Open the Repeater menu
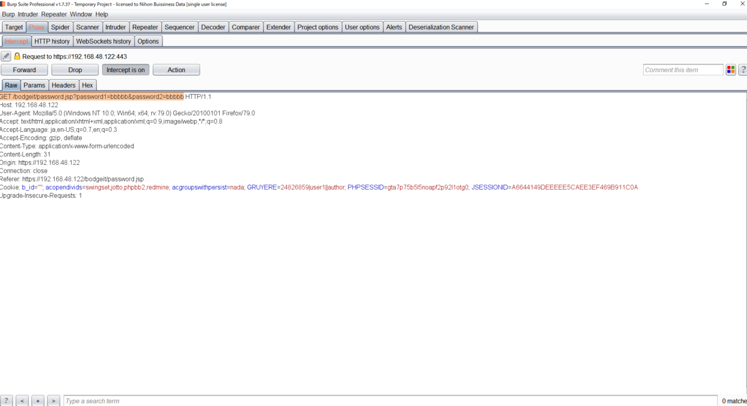This screenshot has width=747, height=406. (x=54, y=14)
